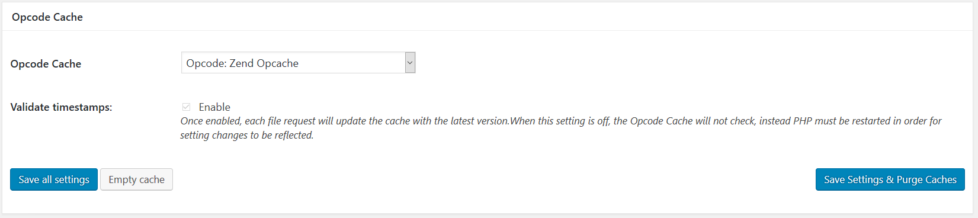Image resolution: width=978 pixels, height=218 pixels.
Task: Click the 'Enable' checkbox label
Action: (x=214, y=107)
